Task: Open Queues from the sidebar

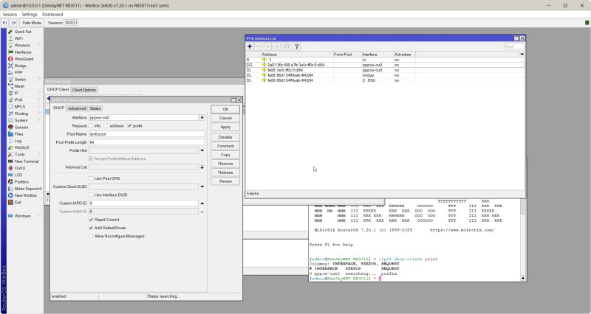Action: (x=21, y=127)
